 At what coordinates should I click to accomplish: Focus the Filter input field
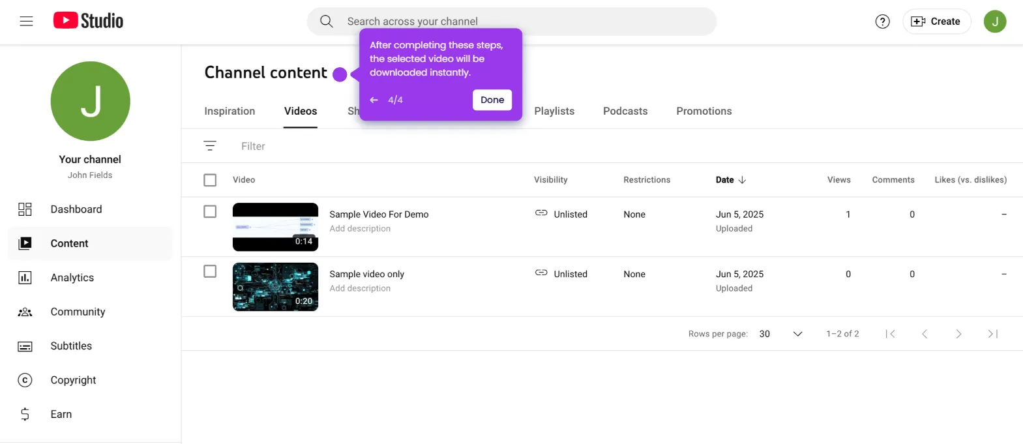pos(626,146)
